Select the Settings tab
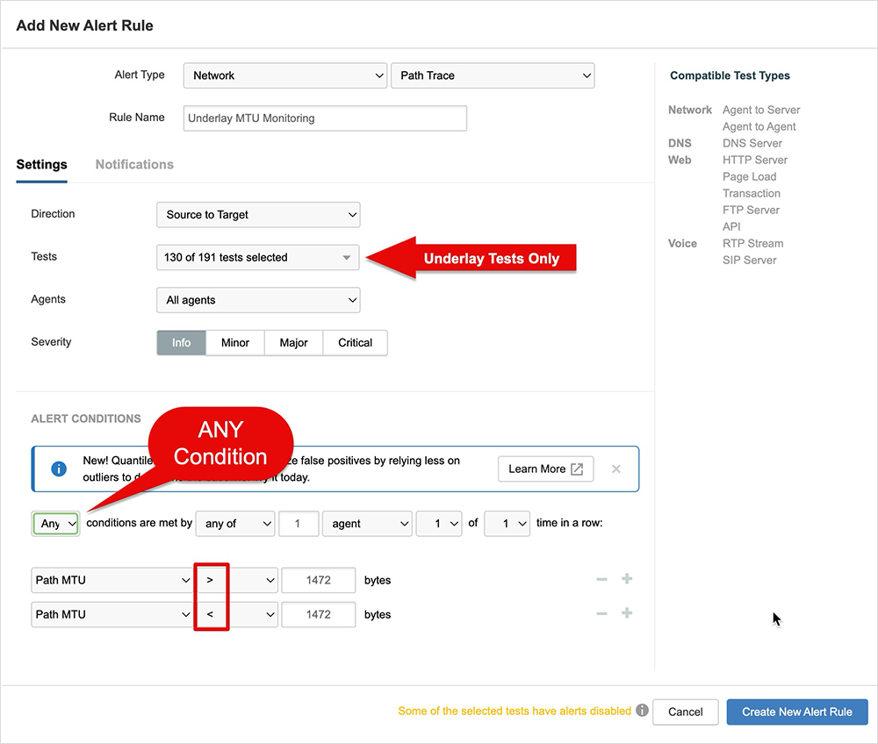Image resolution: width=878 pixels, height=744 pixels. pos(41,165)
